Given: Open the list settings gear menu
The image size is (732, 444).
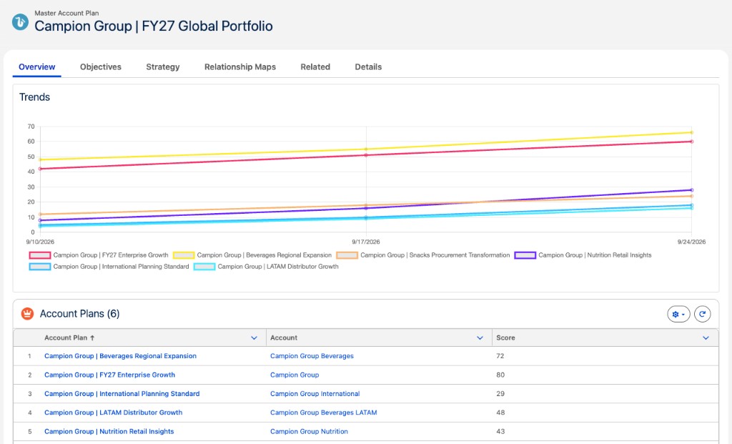Looking at the screenshot, I should coord(678,314).
